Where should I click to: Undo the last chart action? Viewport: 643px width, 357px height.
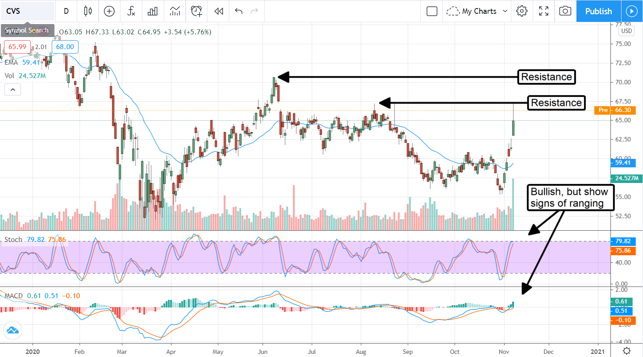pos(239,11)
